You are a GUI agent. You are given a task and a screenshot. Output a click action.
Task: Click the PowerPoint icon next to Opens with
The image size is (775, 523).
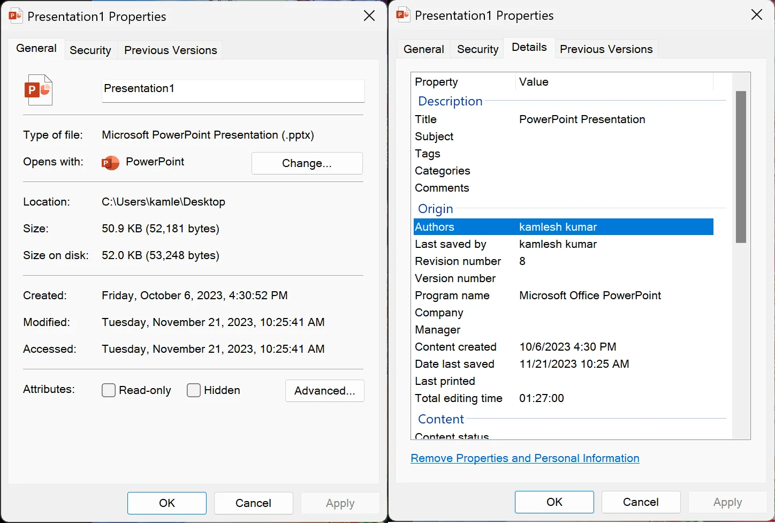110,163
